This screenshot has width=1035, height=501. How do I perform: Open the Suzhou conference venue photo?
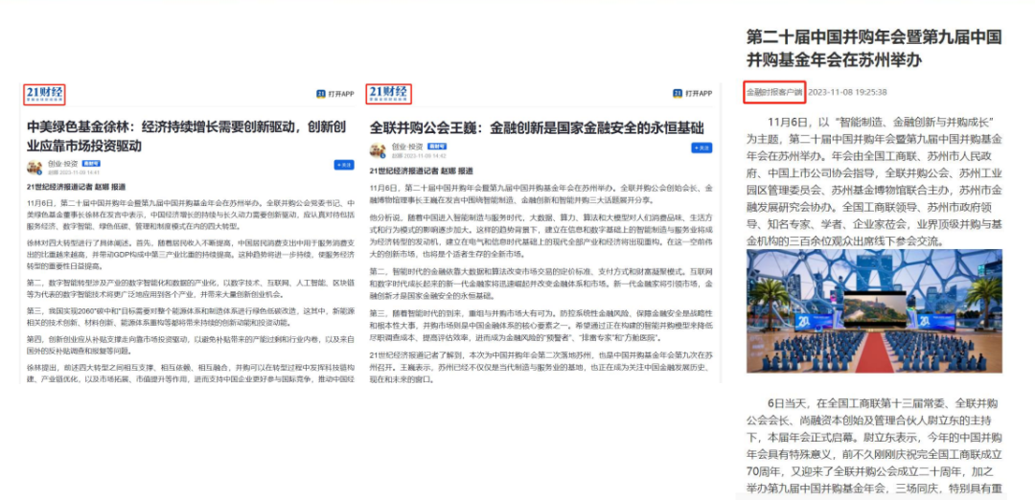874,311
